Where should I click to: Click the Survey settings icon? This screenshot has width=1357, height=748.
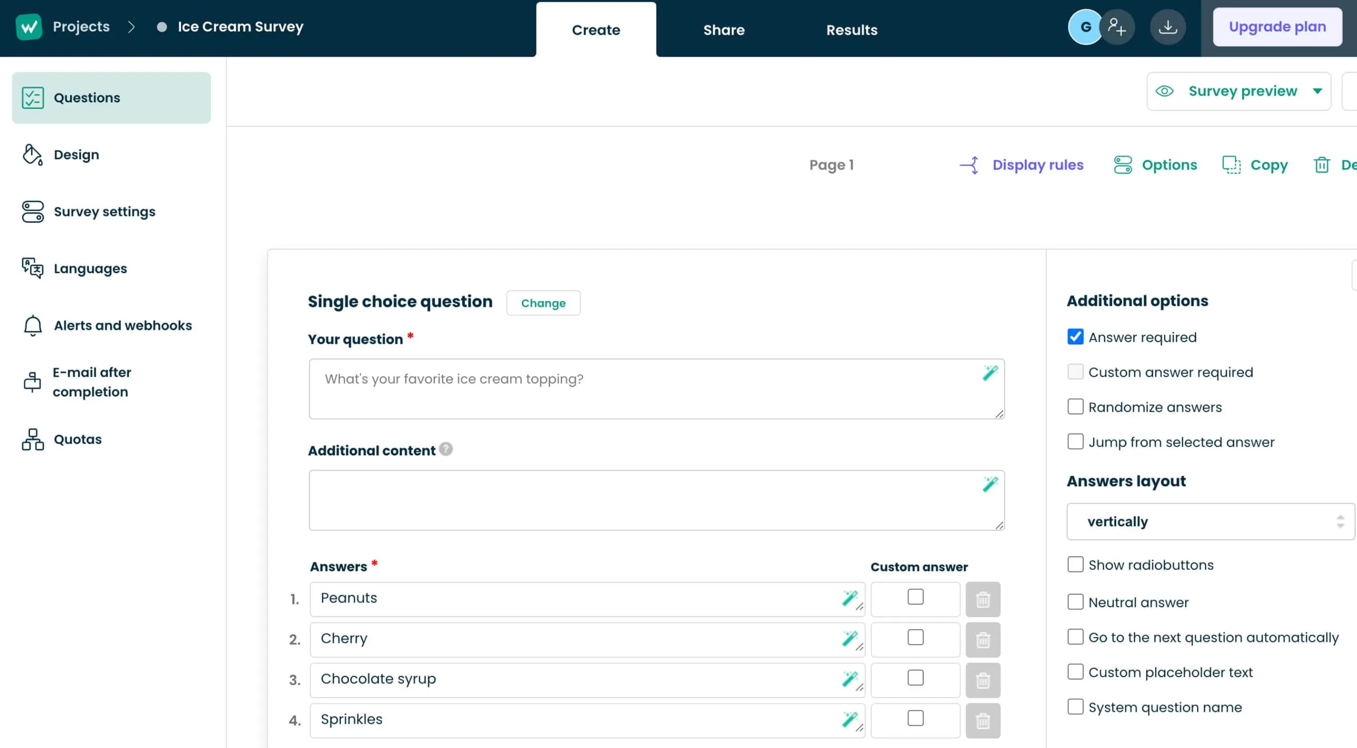pos(32,211)
